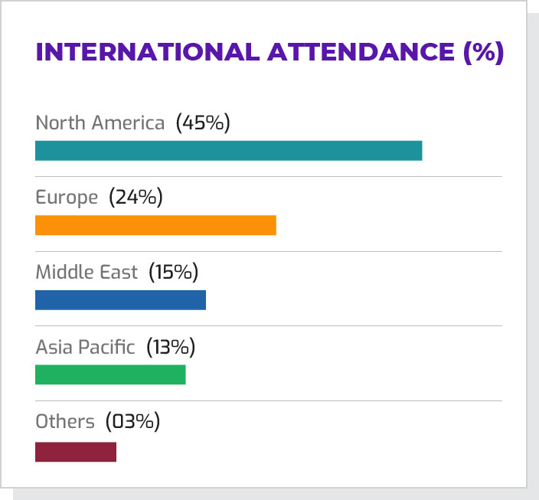The image size is (539, 500).
Task: Click the (24%) value beside Europe
Action: click(136, 198)
